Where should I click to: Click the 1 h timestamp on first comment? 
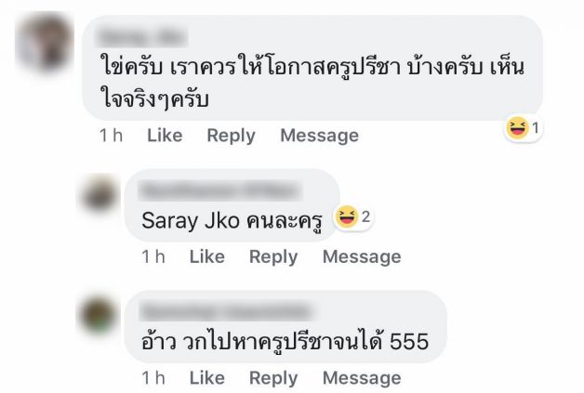click(x=111, y=136)
